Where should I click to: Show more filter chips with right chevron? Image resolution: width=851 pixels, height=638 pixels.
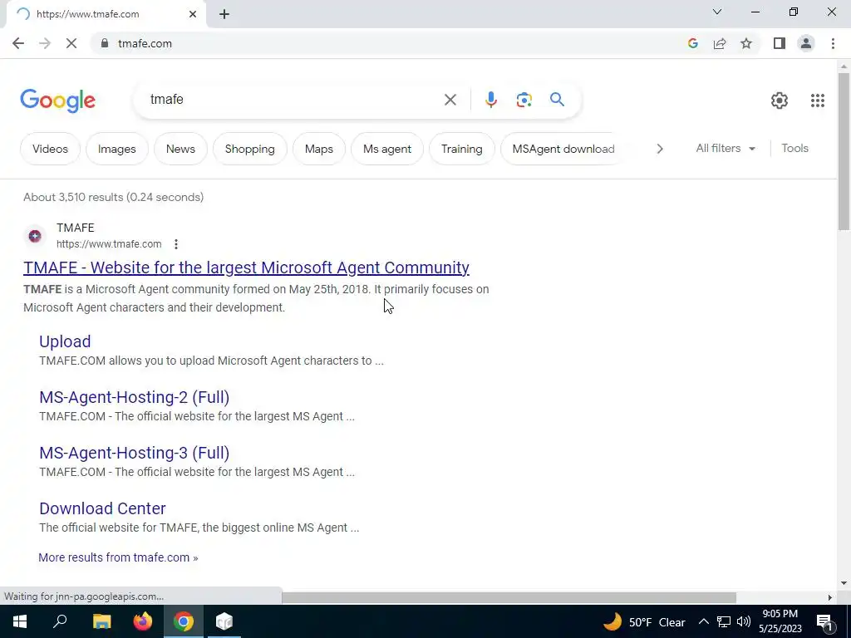click(659, 149)
